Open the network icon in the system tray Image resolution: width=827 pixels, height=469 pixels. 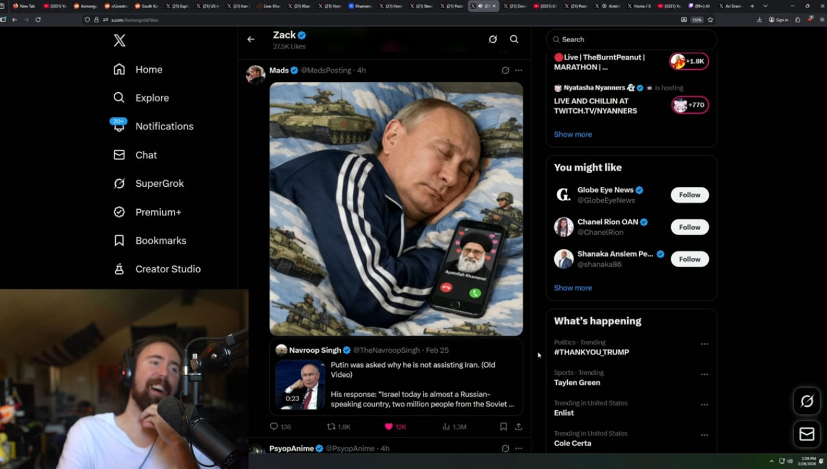tap(782, 461)
